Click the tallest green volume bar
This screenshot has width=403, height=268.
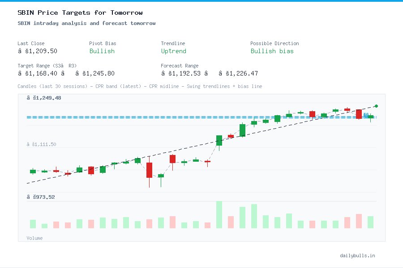[219, 215]
